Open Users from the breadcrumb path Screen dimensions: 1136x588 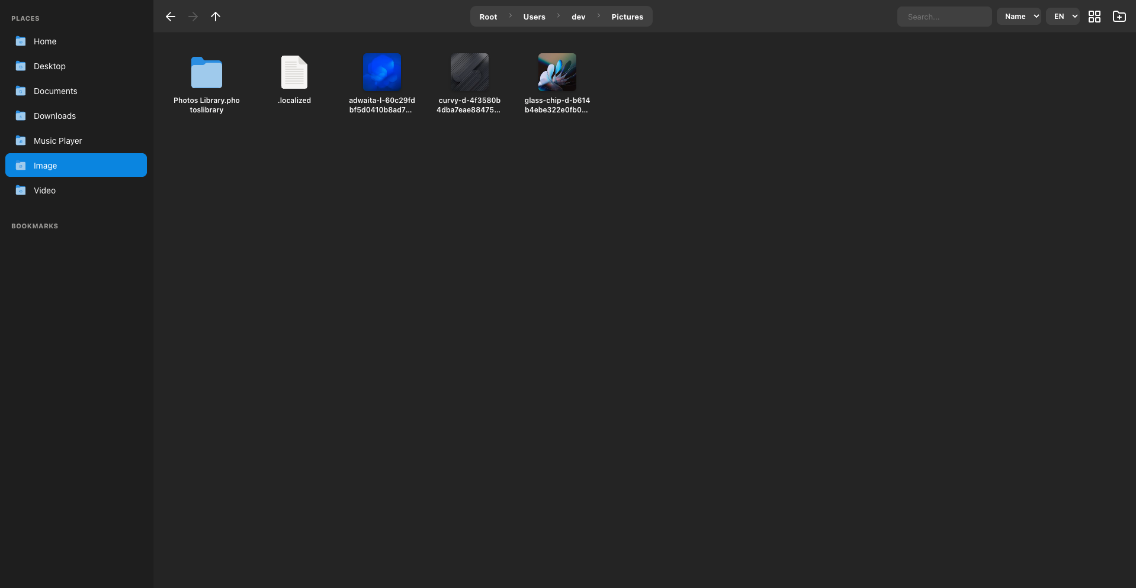(x=534, y=17)
